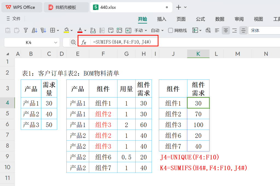Toggle wrap text icon in toolbar
280x186 pixels.
coord(111,30)
